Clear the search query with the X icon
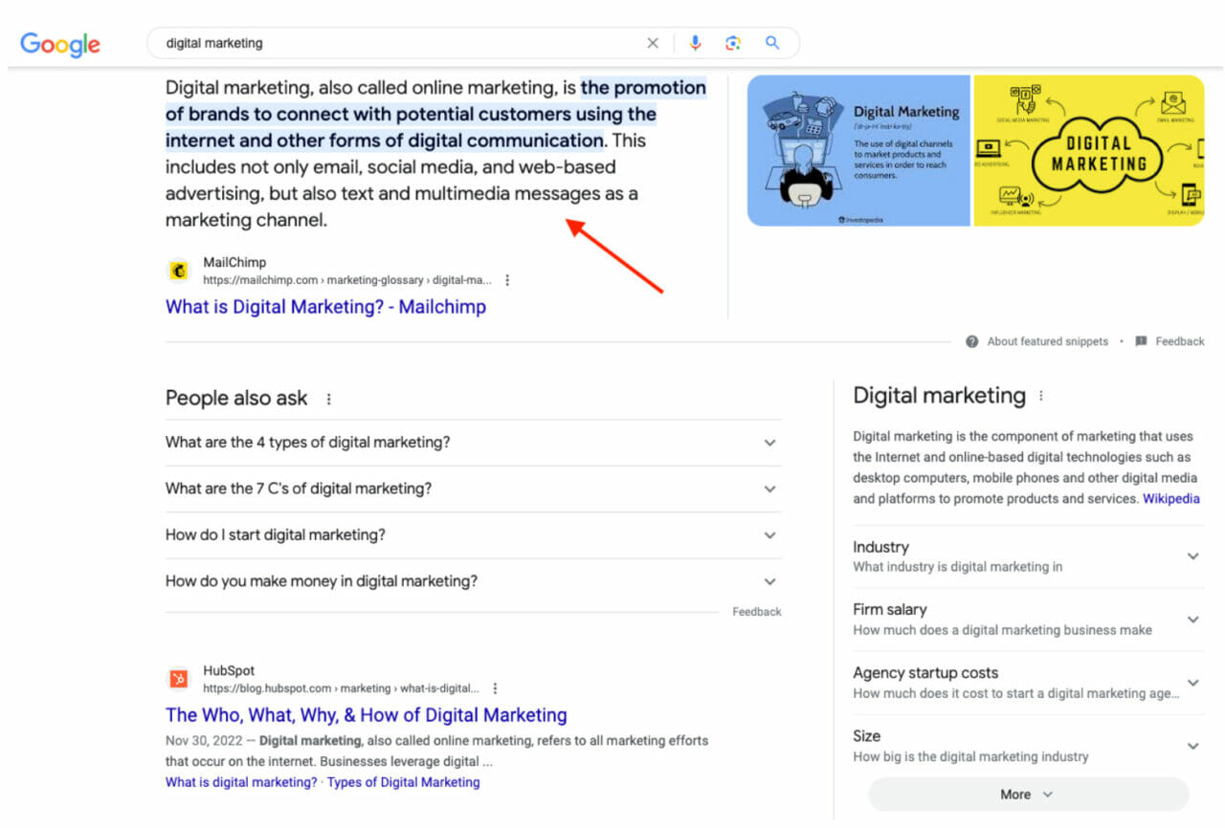 coord(653,42)
